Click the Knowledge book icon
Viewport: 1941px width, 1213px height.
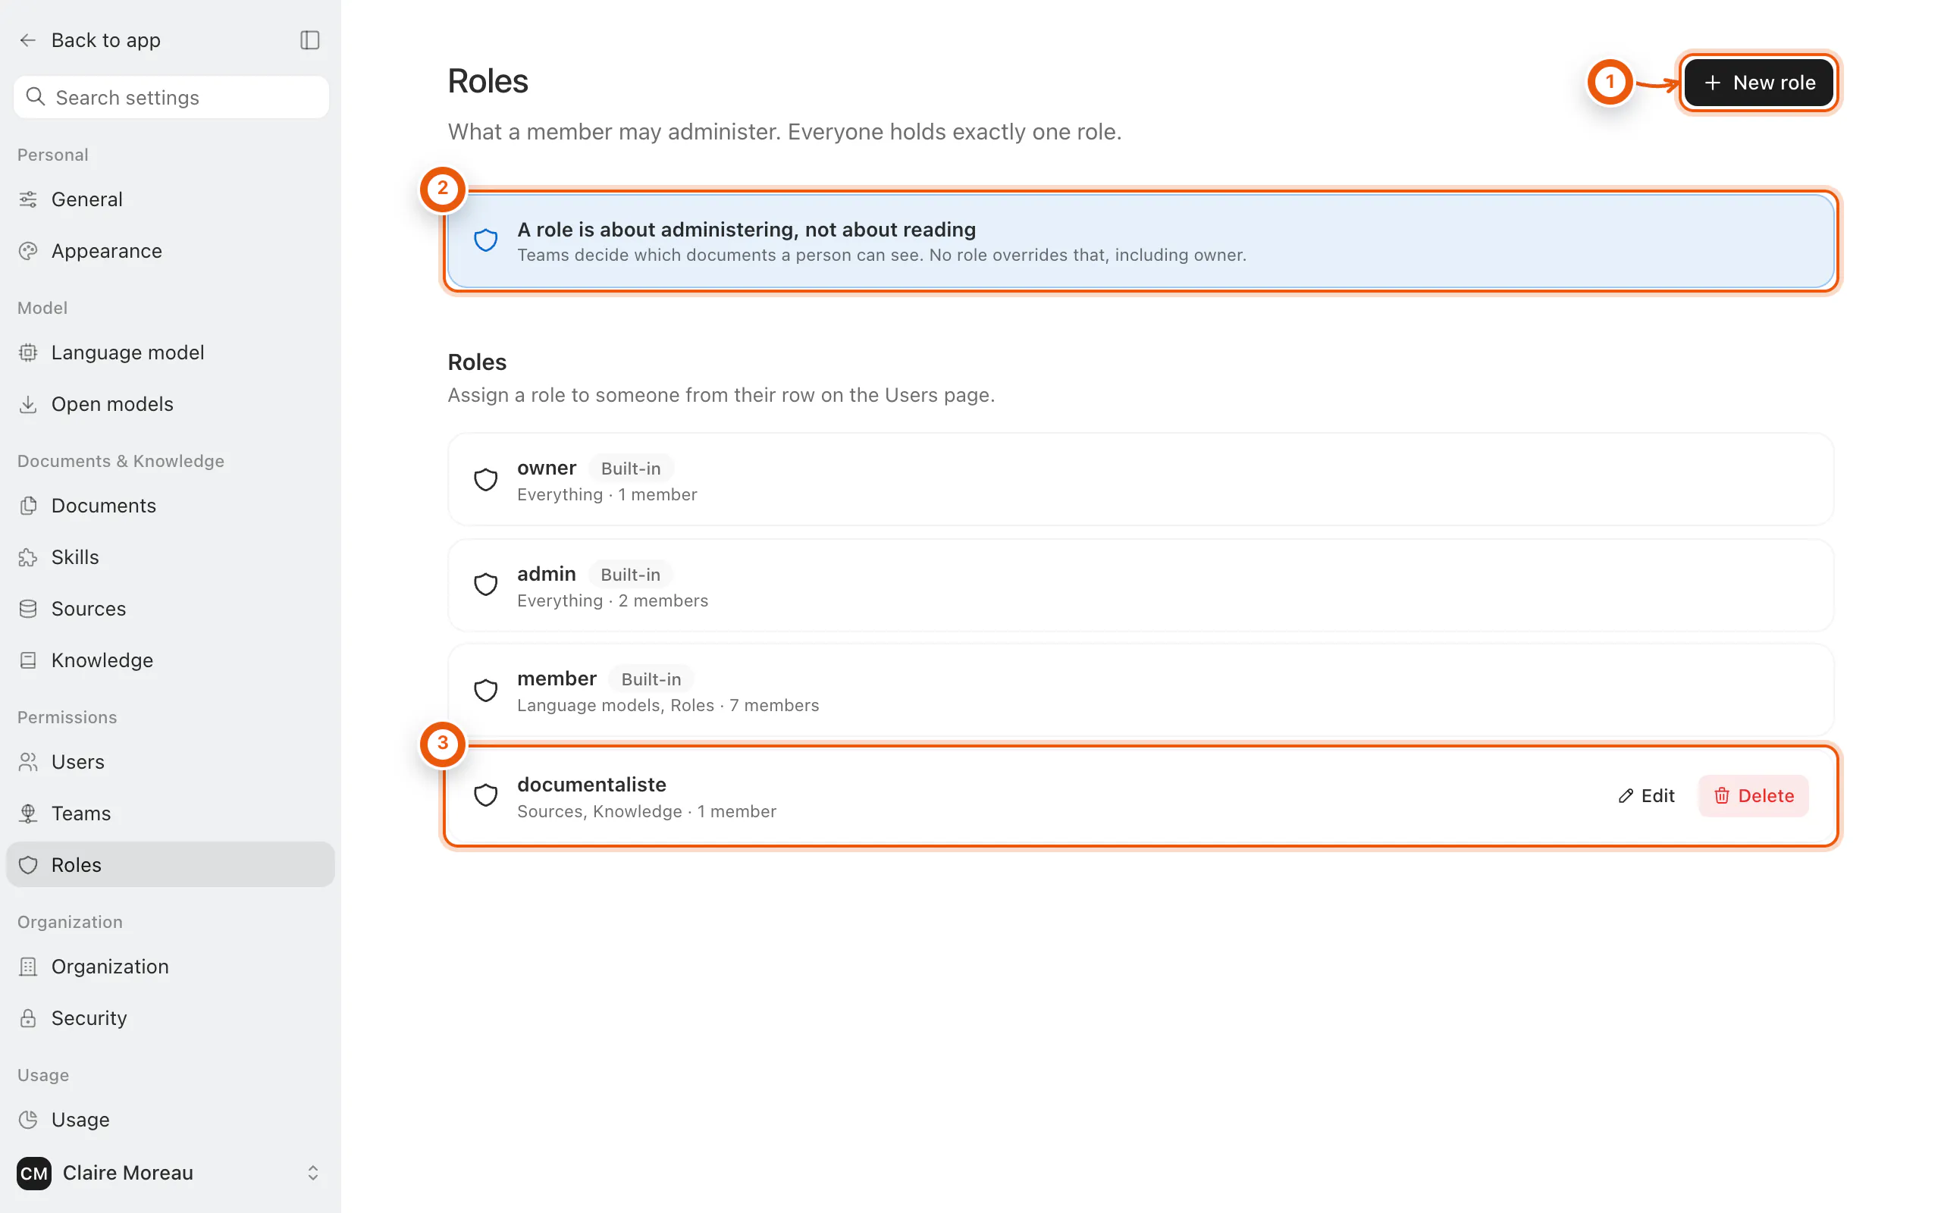[28, 660]
